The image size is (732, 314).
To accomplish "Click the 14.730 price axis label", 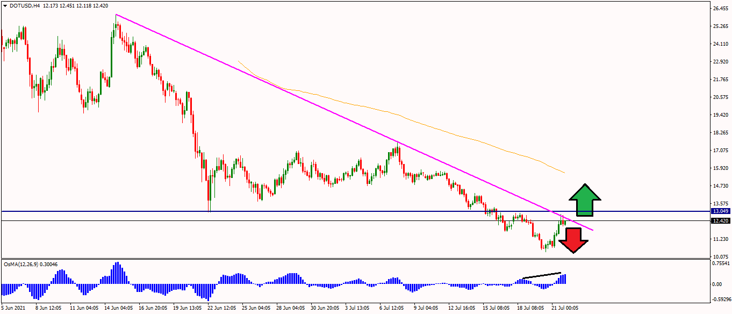I will coord(721,186).
